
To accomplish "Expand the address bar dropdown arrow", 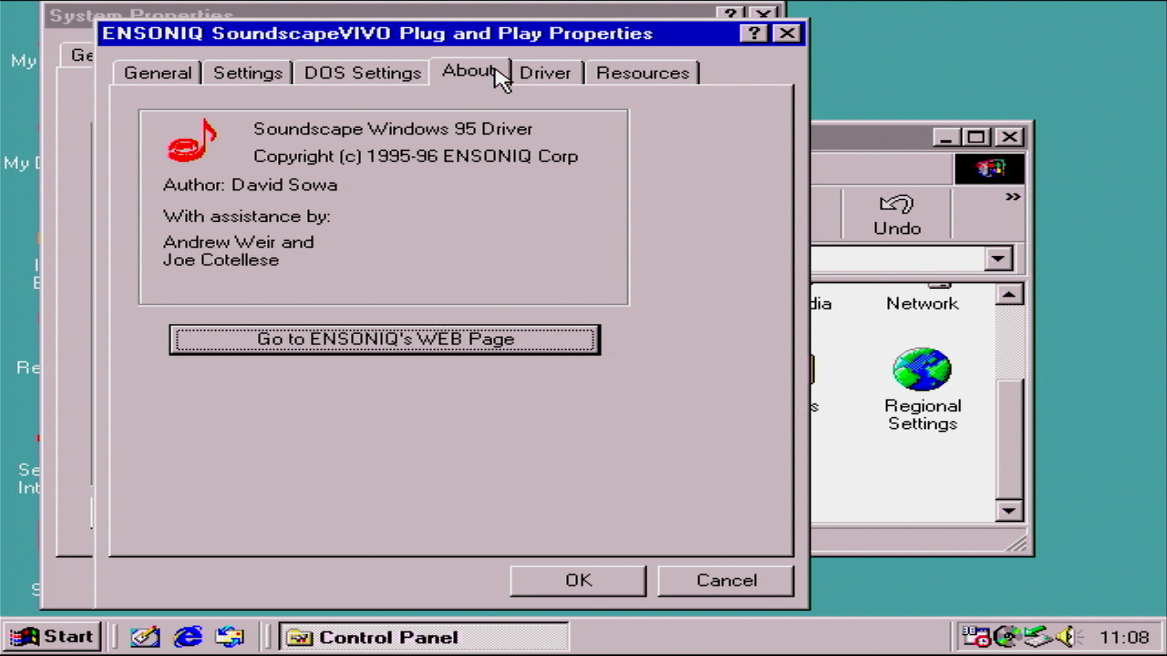I will (997, 259).
